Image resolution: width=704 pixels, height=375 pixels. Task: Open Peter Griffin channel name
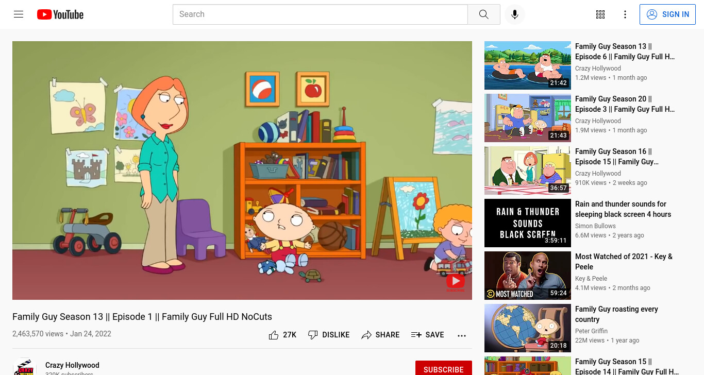[x=591, y=331]
